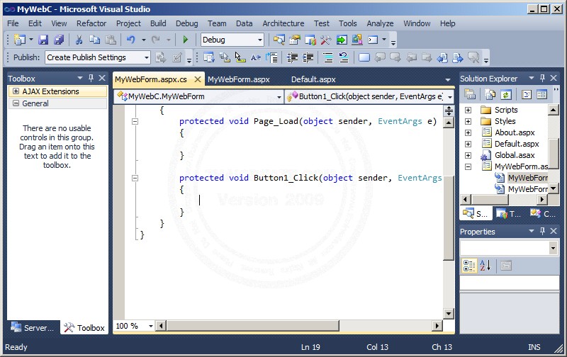This screenshot has width=567, height=357.
Task: Expand the Scripts folder node
Action: (468, 110)
